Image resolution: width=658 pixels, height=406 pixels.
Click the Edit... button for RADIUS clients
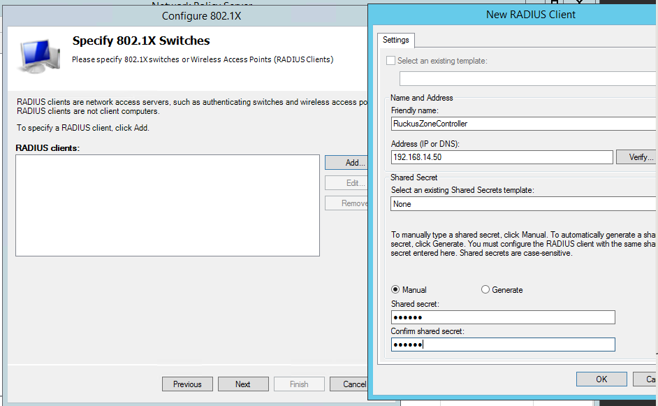click(346, 183)
